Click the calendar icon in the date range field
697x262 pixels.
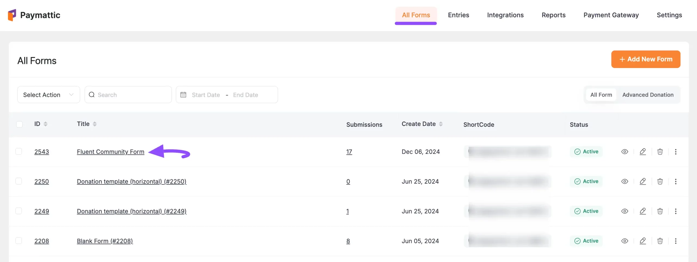click(x=183, y=95)
